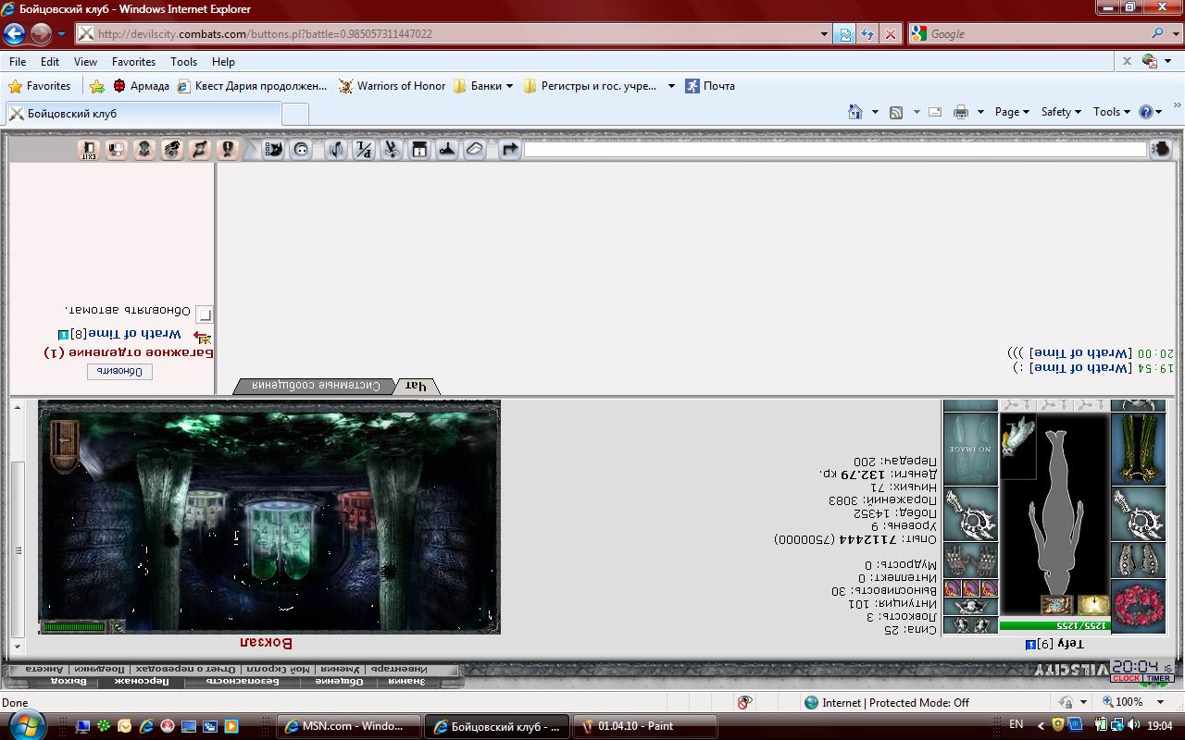The image size is (1185, 740).
Task: Open the Edit menu
Action: point(50,62)
